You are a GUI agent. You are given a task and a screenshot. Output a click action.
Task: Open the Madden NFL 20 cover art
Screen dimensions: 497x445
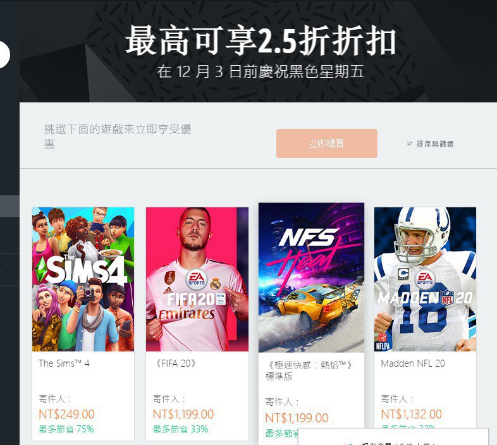click(425, 279)
